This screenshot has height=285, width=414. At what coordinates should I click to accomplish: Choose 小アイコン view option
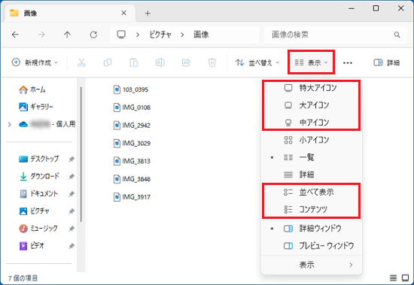(312, 140)
